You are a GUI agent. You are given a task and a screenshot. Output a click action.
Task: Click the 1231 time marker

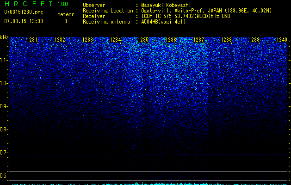point(32,40)
